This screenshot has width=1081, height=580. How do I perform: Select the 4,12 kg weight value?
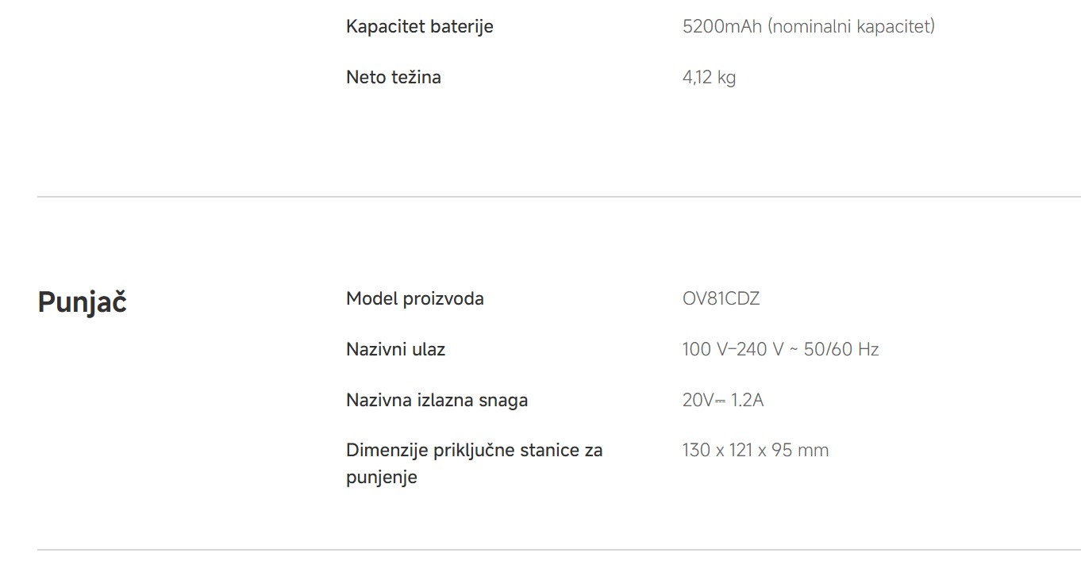pyautogui.click(x=709, y=77)
